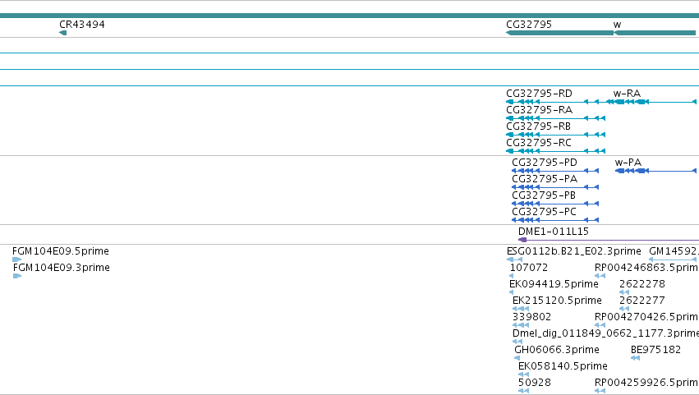Select the FGM104E09.3prime arrow glyph
This screenshot has height=395, width=699.
(17, 276)
